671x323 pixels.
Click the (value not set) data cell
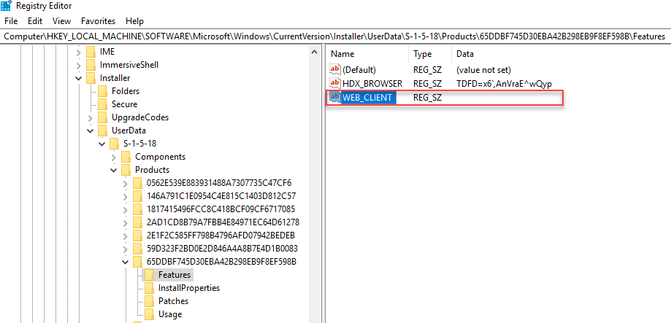[x=483, y=70]
